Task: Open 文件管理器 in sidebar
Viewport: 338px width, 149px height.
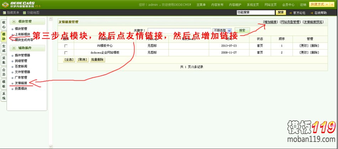Action: pos(22,72)
